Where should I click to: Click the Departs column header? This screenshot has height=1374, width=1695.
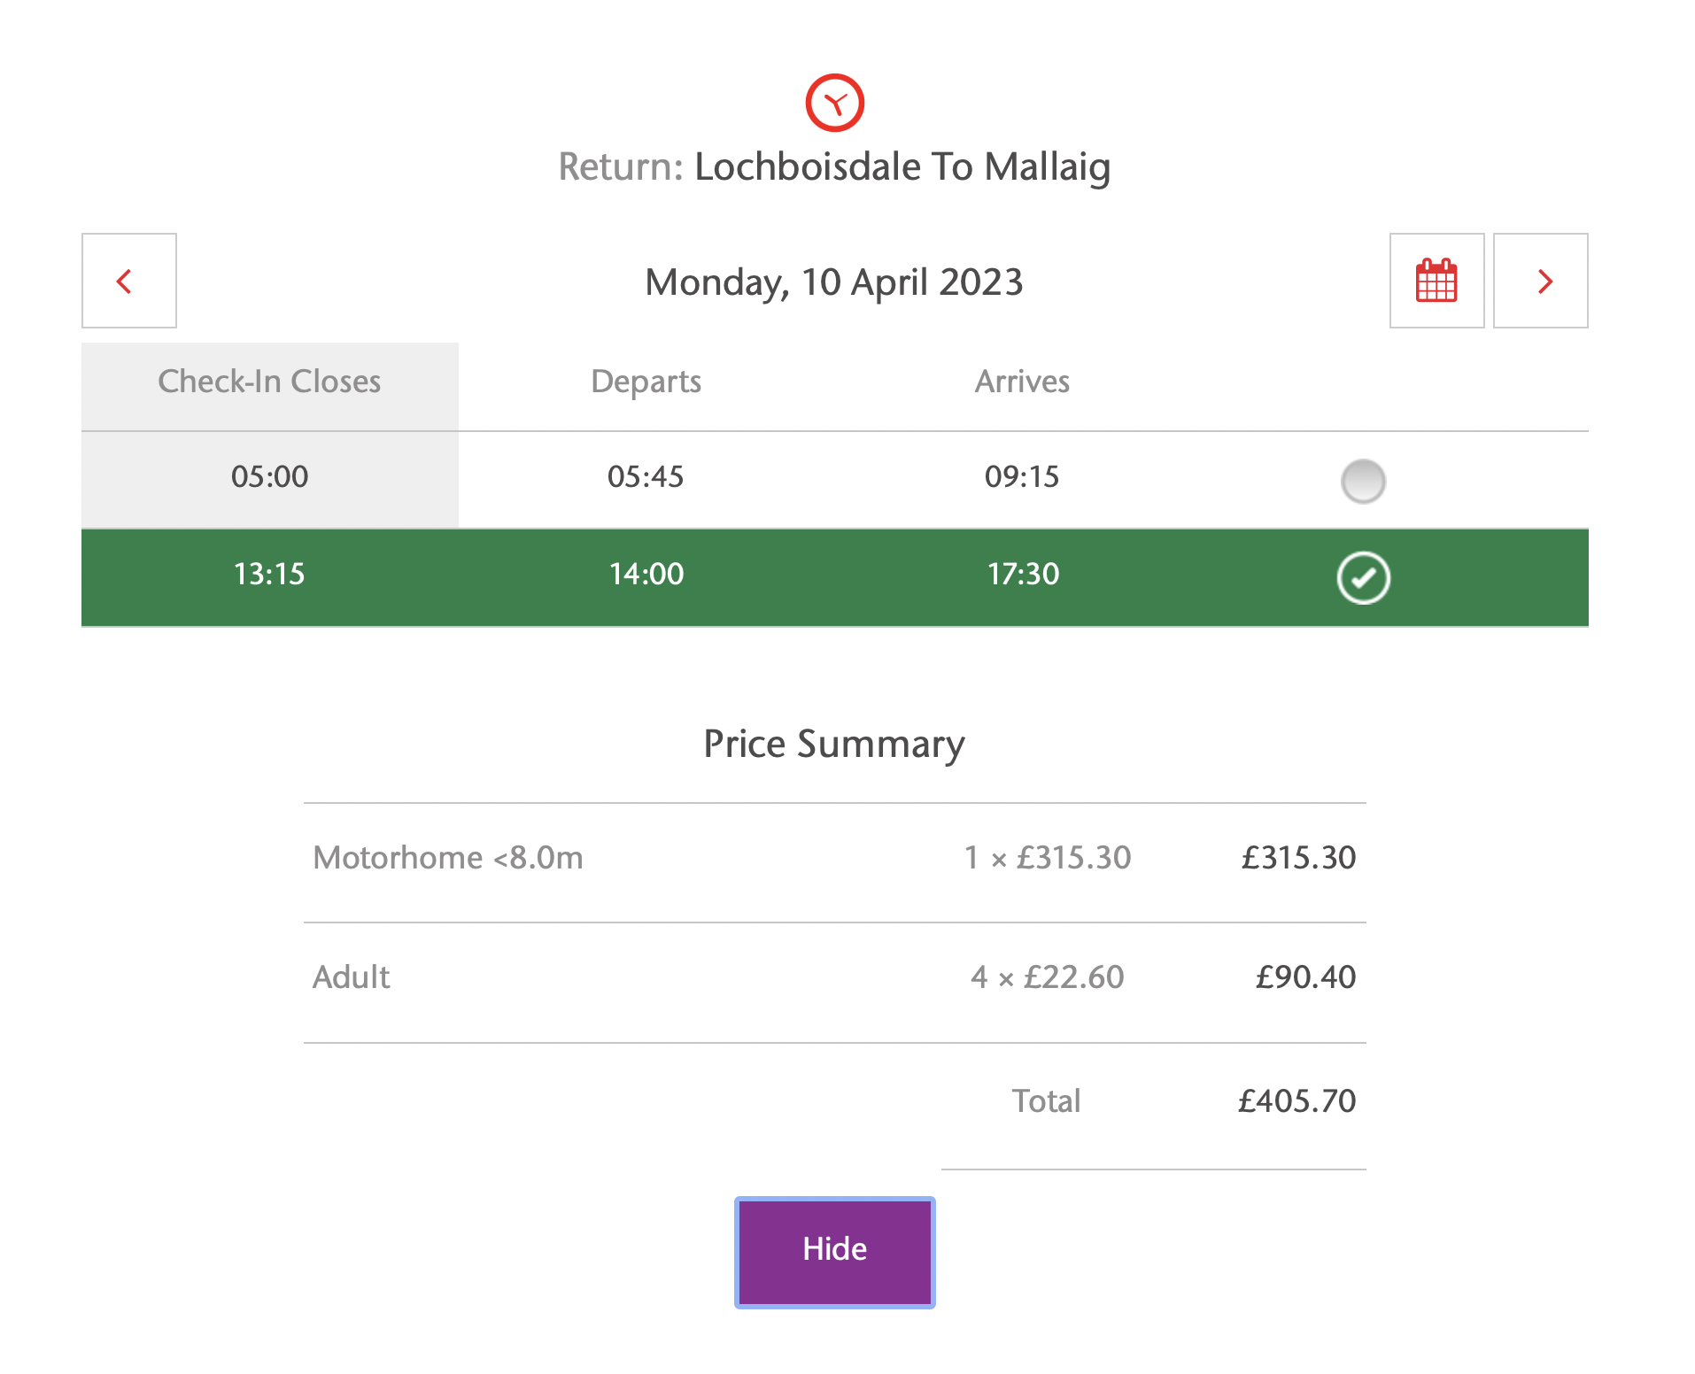pyautogui.click(x=646, y=382)
